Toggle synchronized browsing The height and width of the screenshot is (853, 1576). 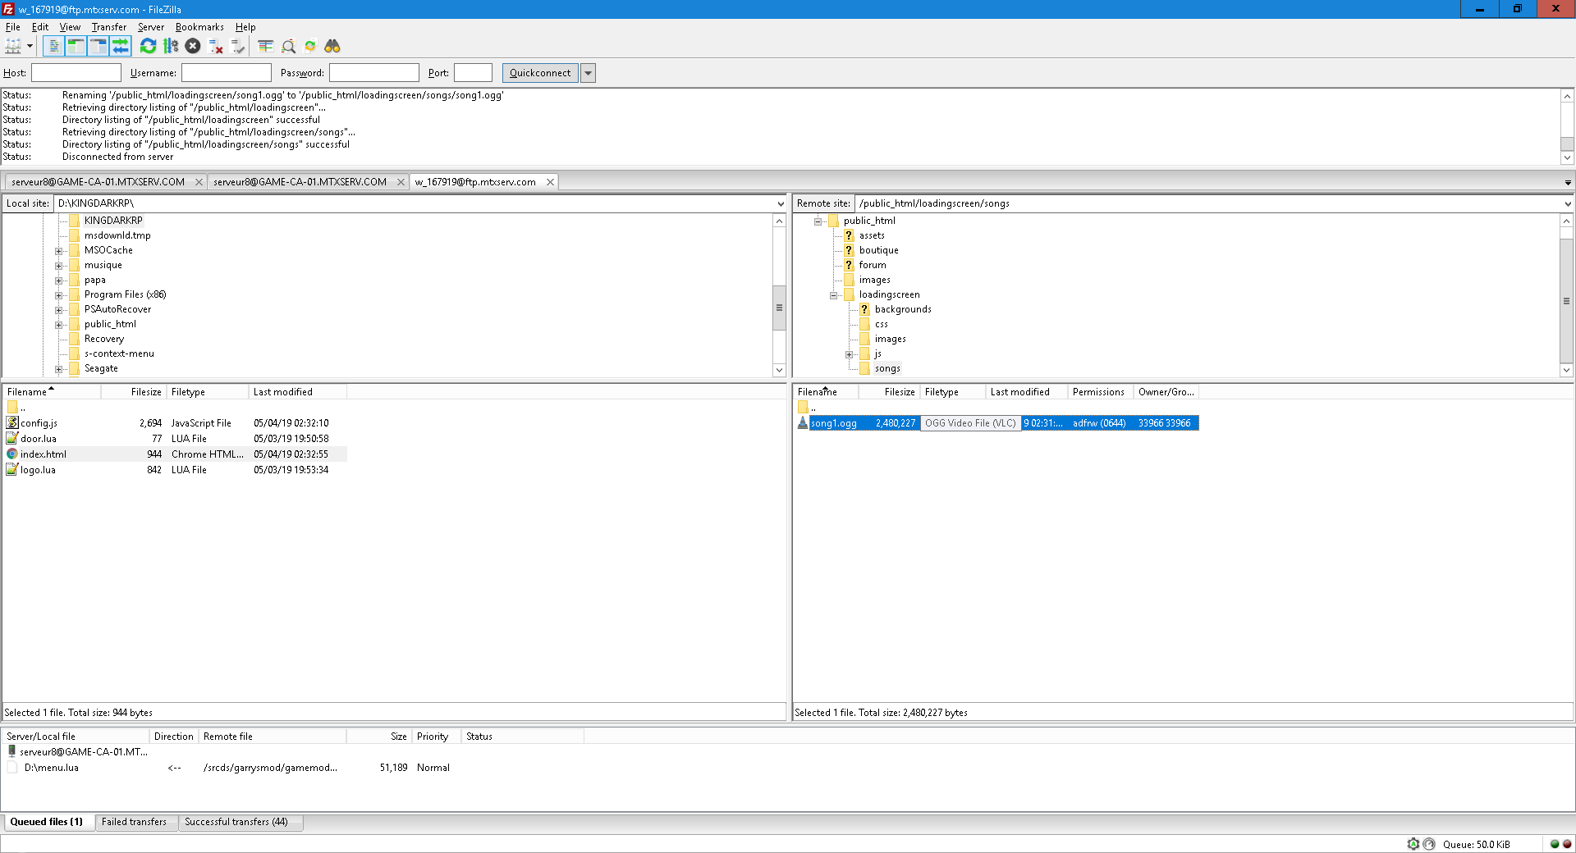coord(310,46)
